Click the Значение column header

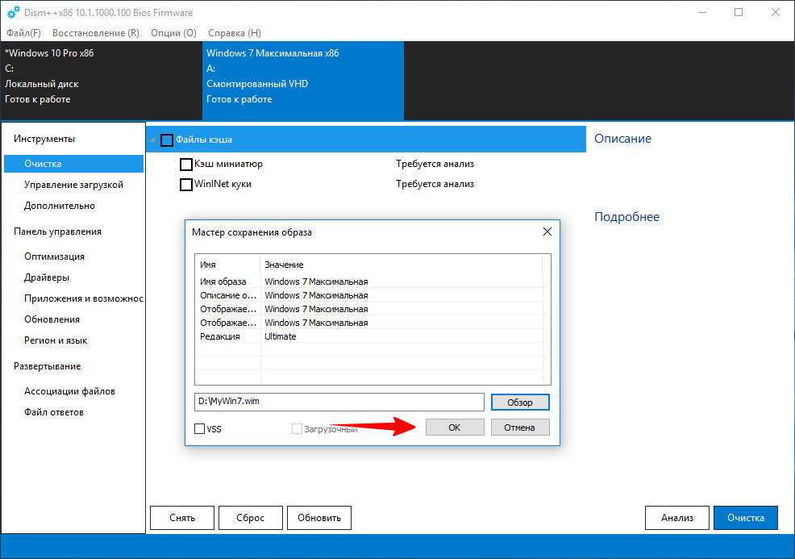pos(402,265)
